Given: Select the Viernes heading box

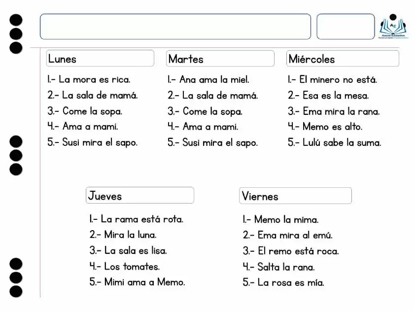Looking at the screenshot, I should tap(295, 196).
